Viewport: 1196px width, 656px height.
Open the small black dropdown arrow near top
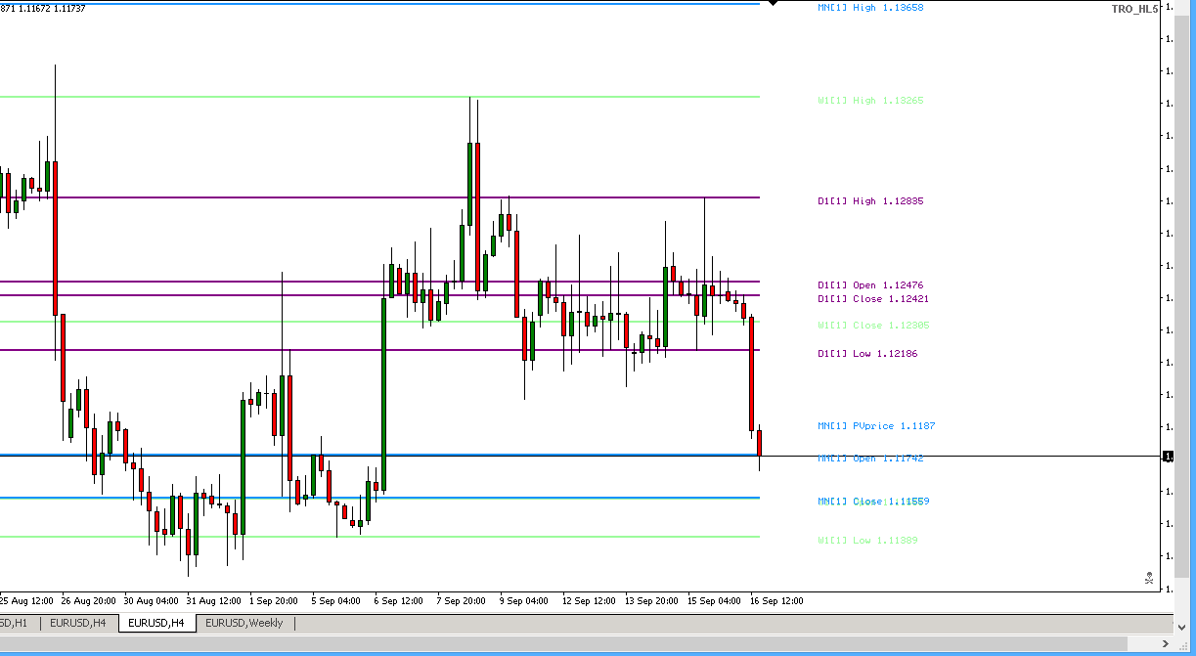pos(773,4)
